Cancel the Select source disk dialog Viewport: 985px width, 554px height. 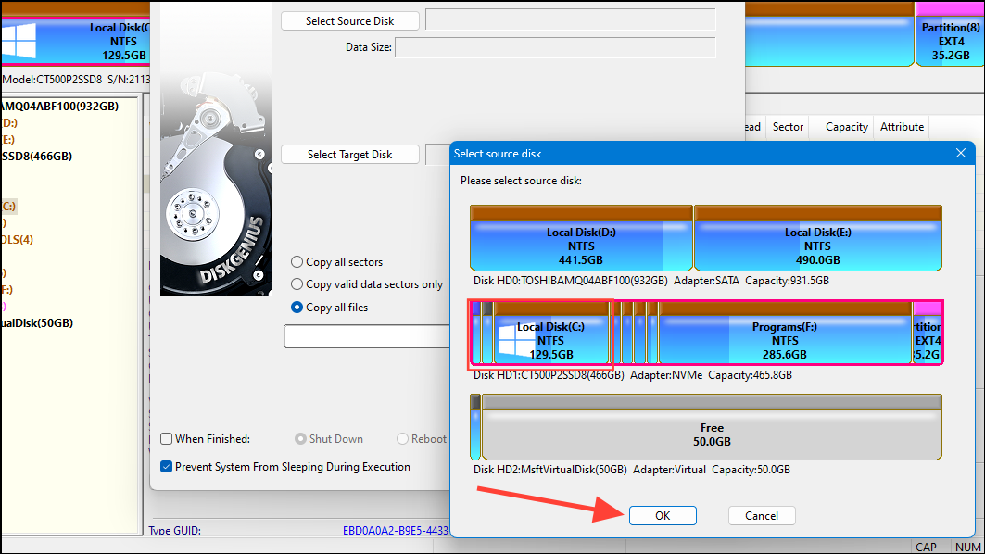point(762,516)
